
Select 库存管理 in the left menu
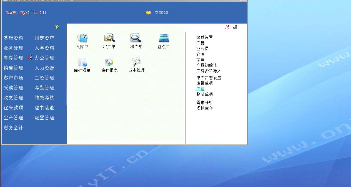(13, 58)
